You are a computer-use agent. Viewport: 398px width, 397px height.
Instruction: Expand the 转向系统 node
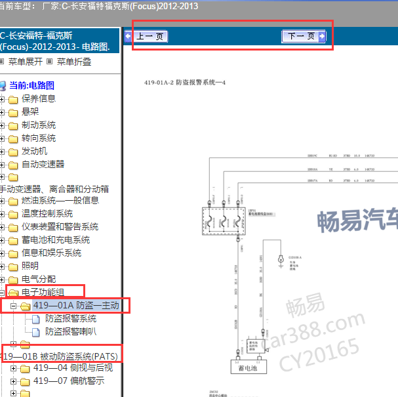pyautogui.click(x=2, y=138)
